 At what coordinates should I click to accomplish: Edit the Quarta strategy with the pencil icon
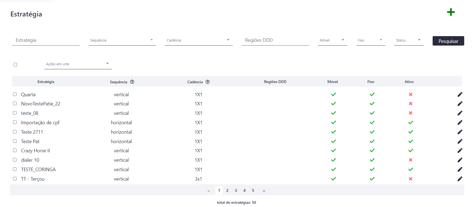click(x=460, y=94)
